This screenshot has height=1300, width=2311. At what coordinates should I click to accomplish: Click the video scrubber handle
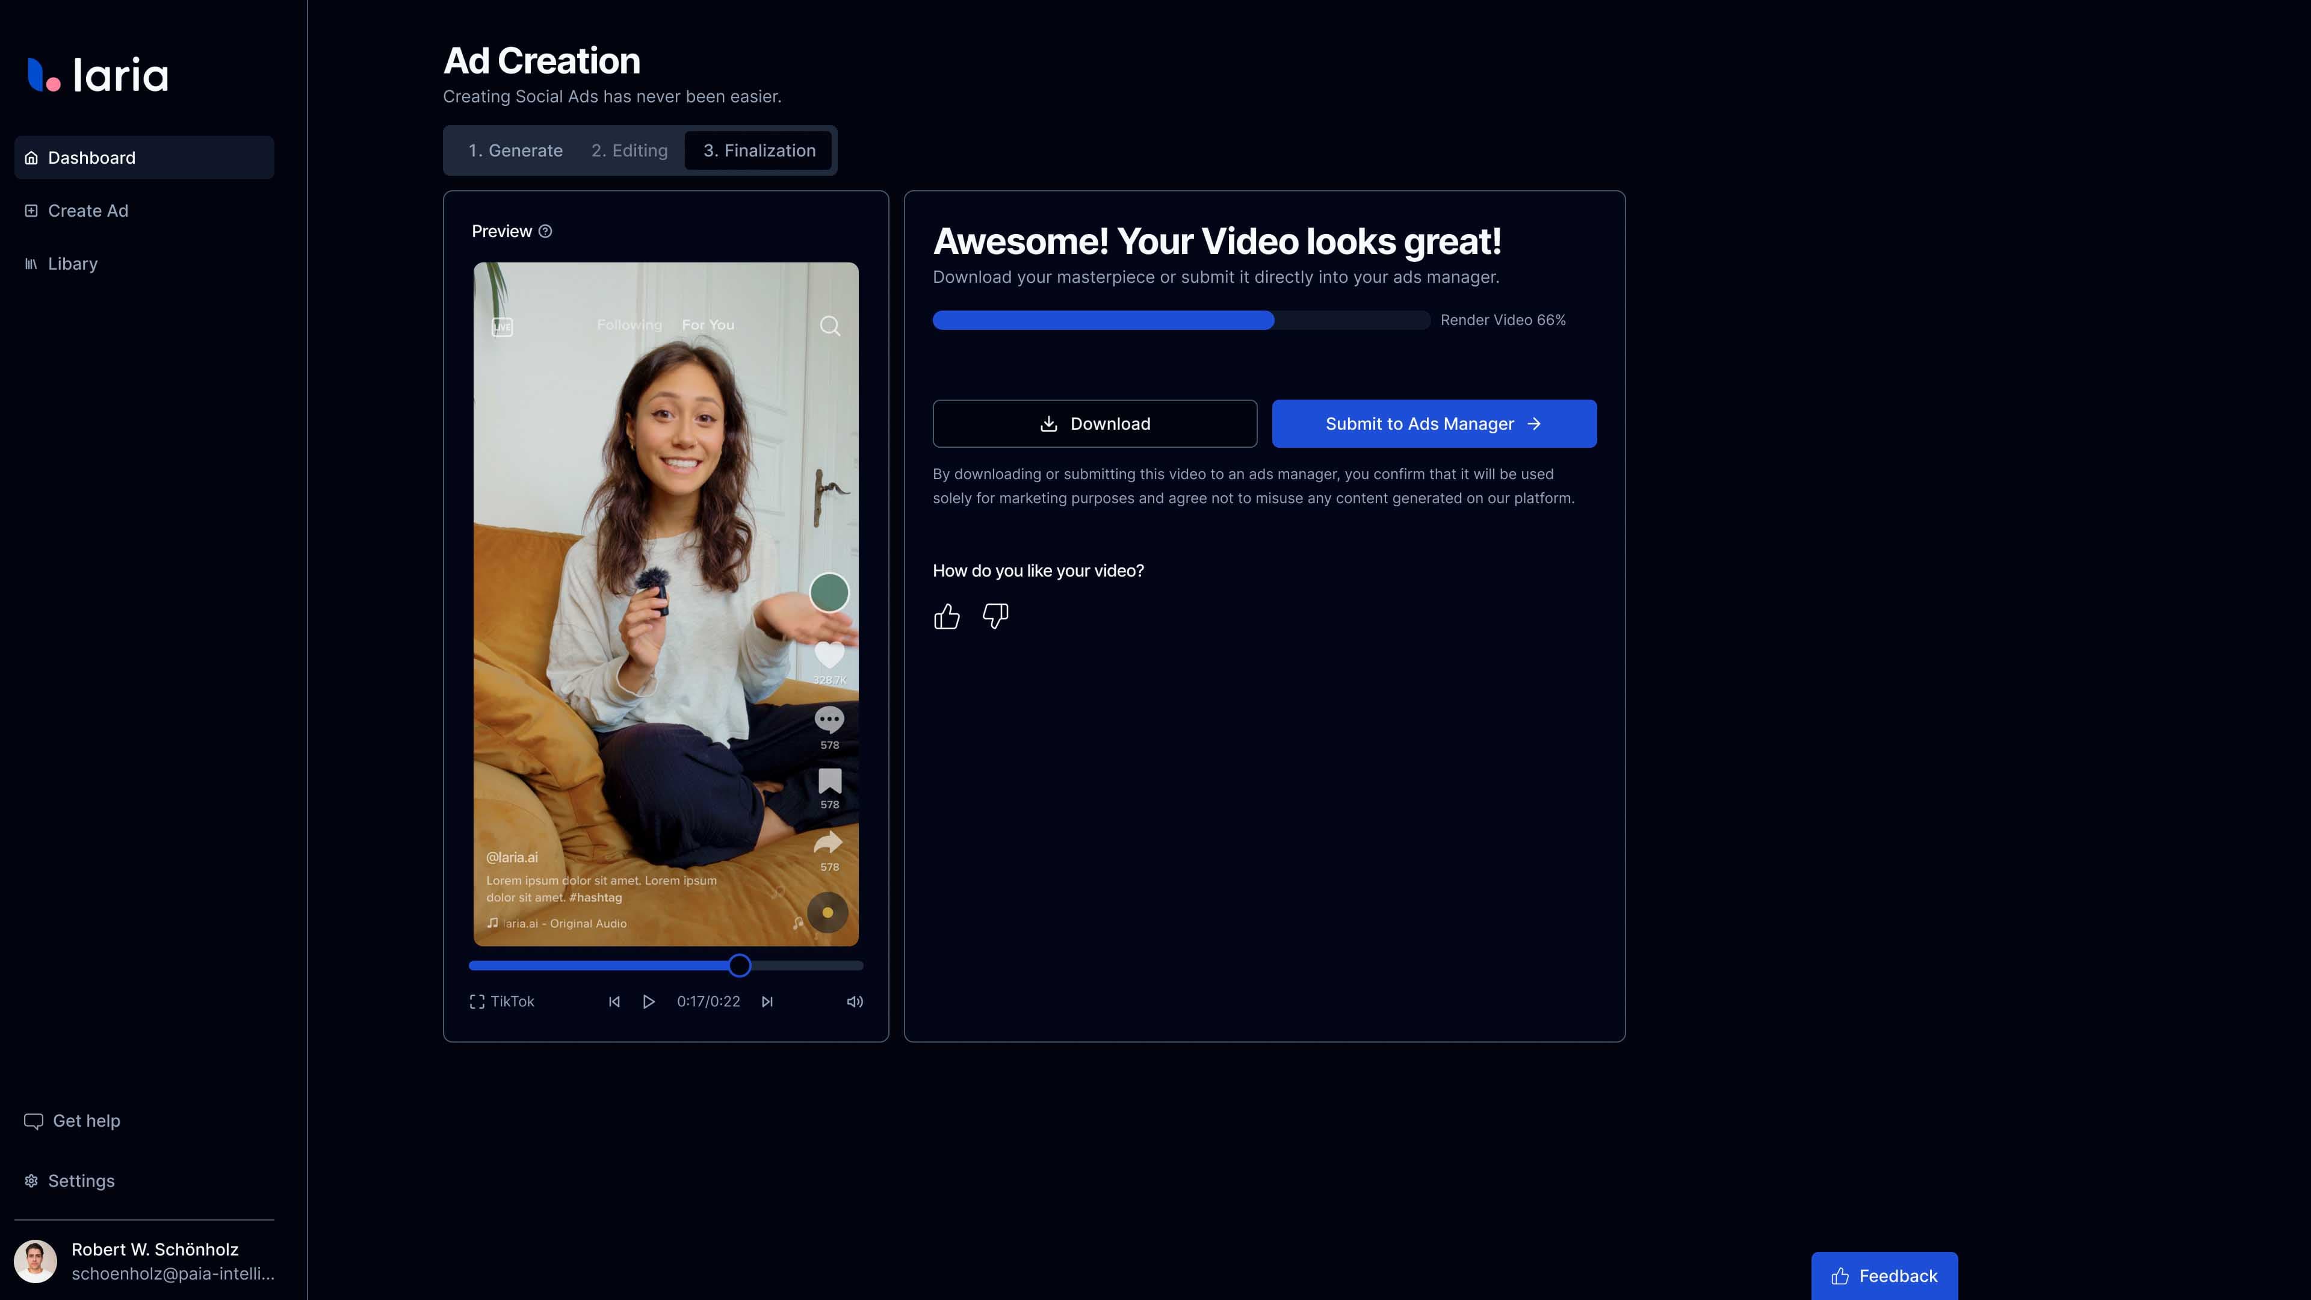click(739, 965)
